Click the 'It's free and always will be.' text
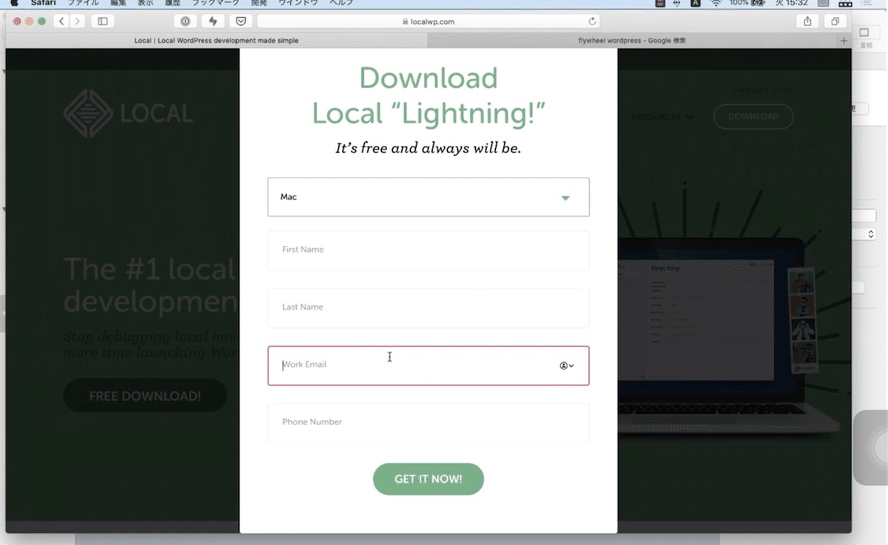The height and width of the screenshot is (545, 888). tap(428, 148)
